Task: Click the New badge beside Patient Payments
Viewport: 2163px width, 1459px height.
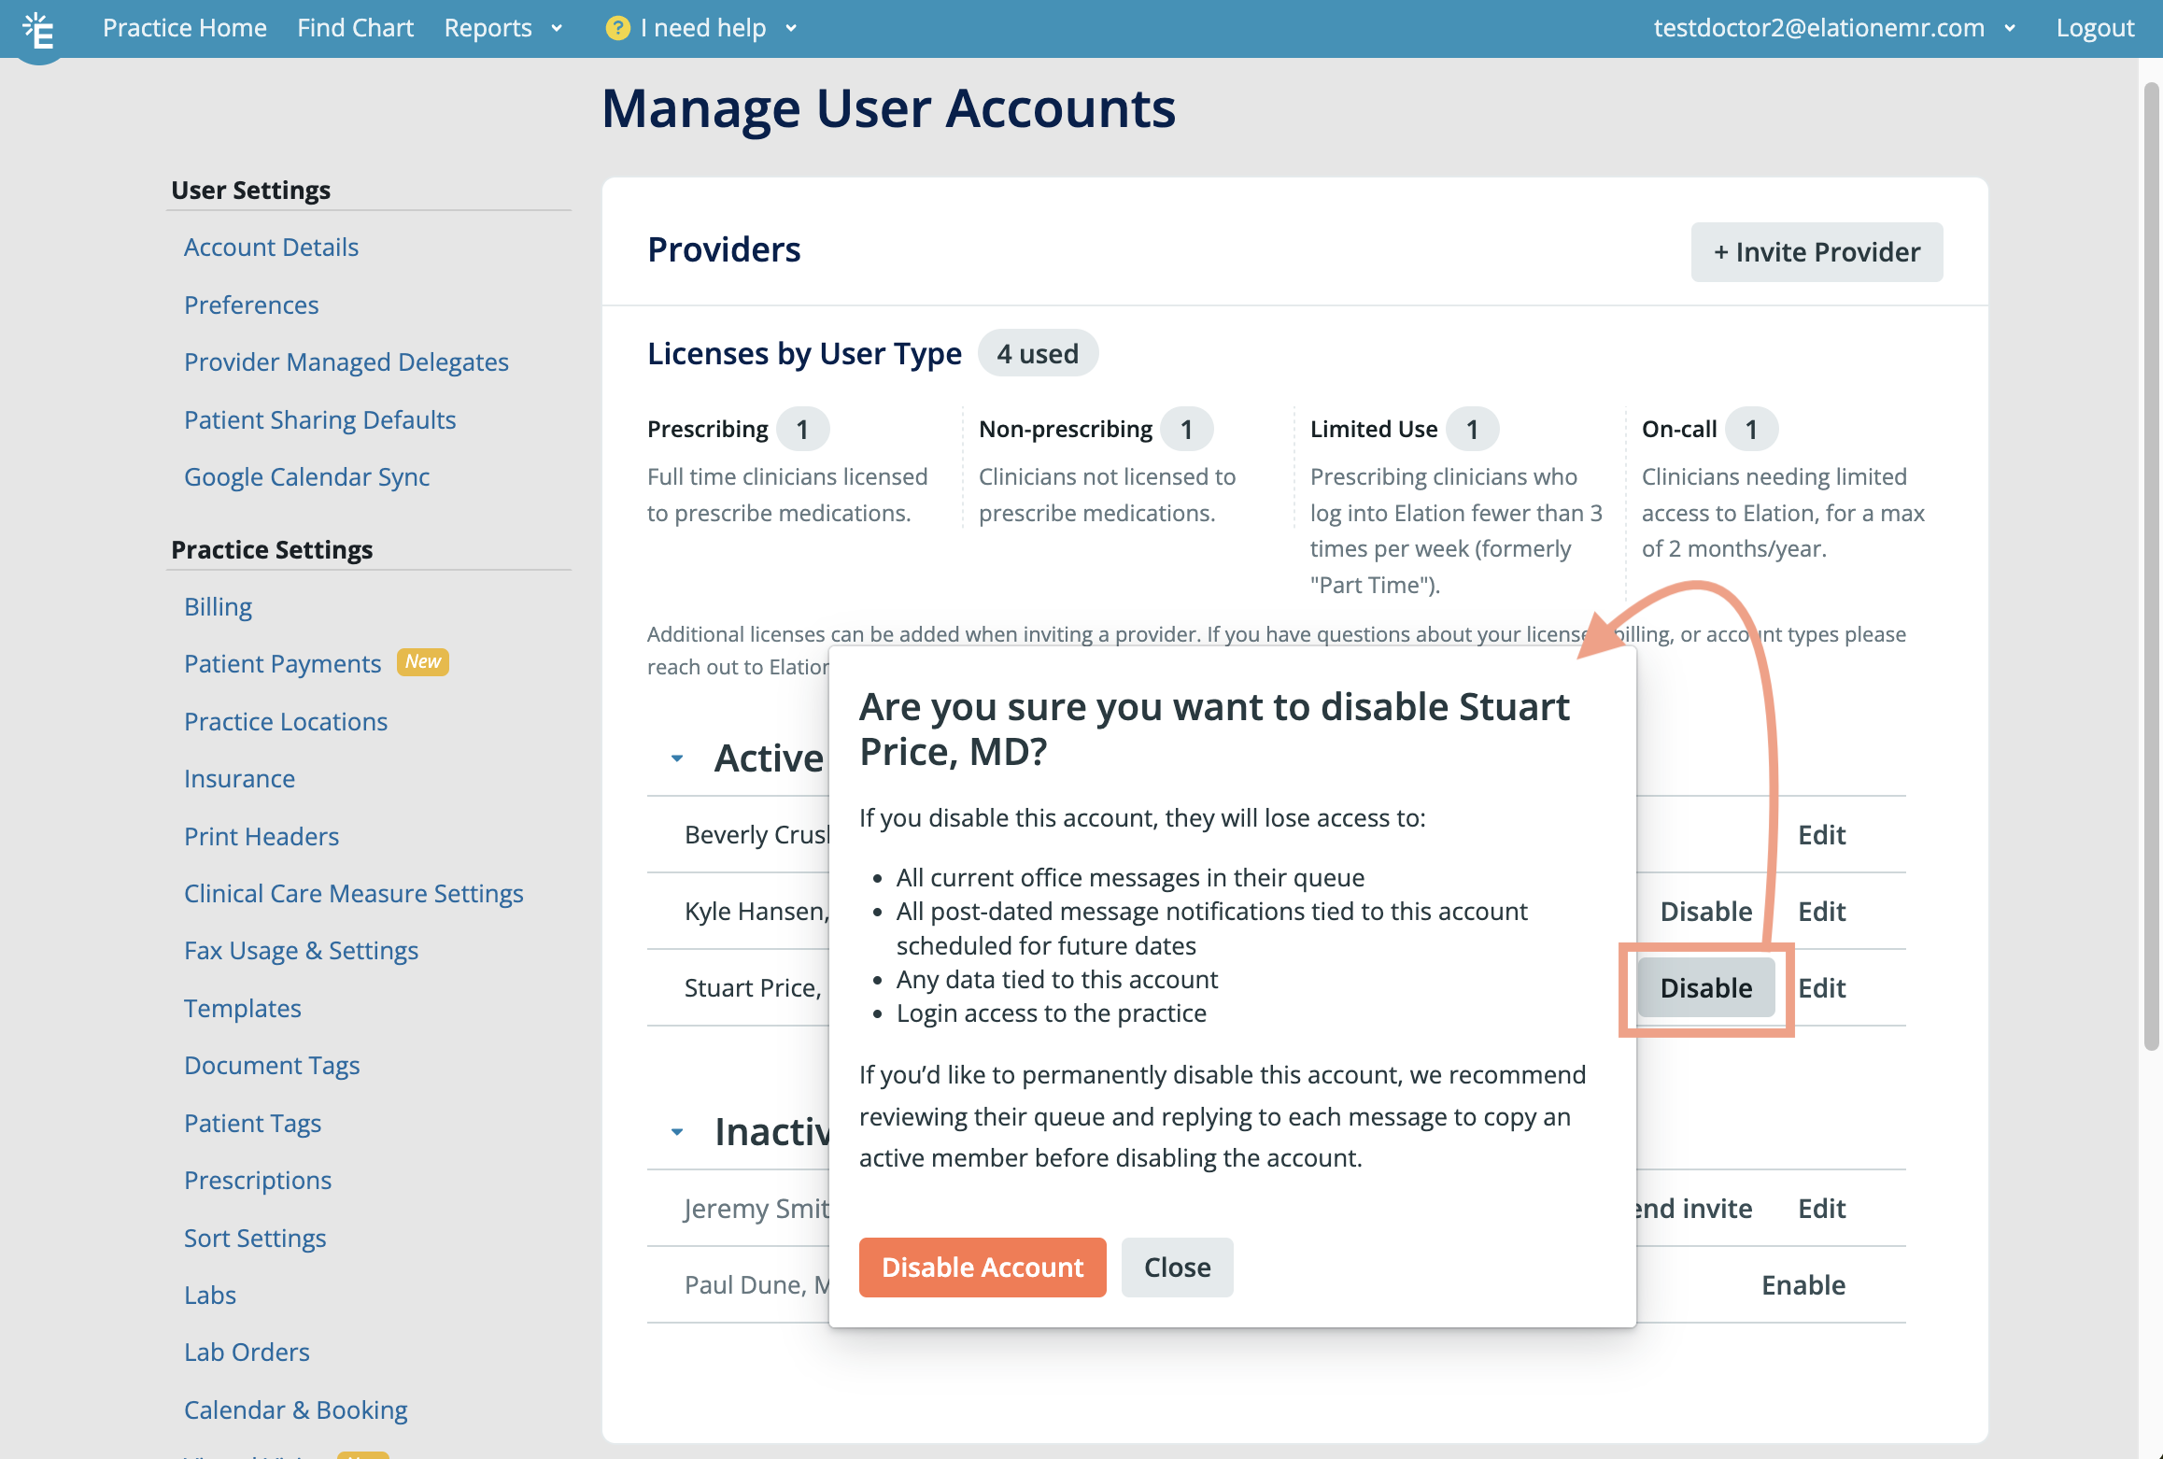Action: click(423, 662)
